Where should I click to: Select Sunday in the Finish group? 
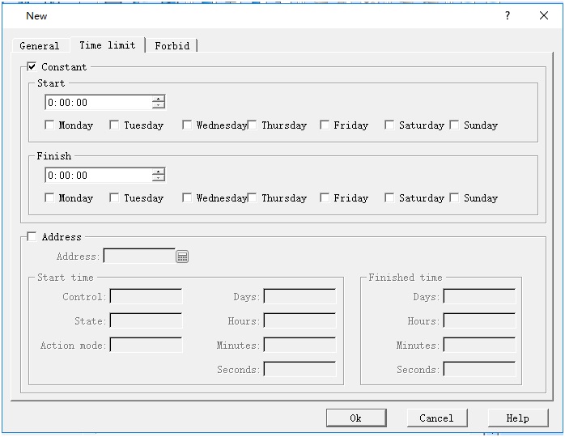(454, 198)
